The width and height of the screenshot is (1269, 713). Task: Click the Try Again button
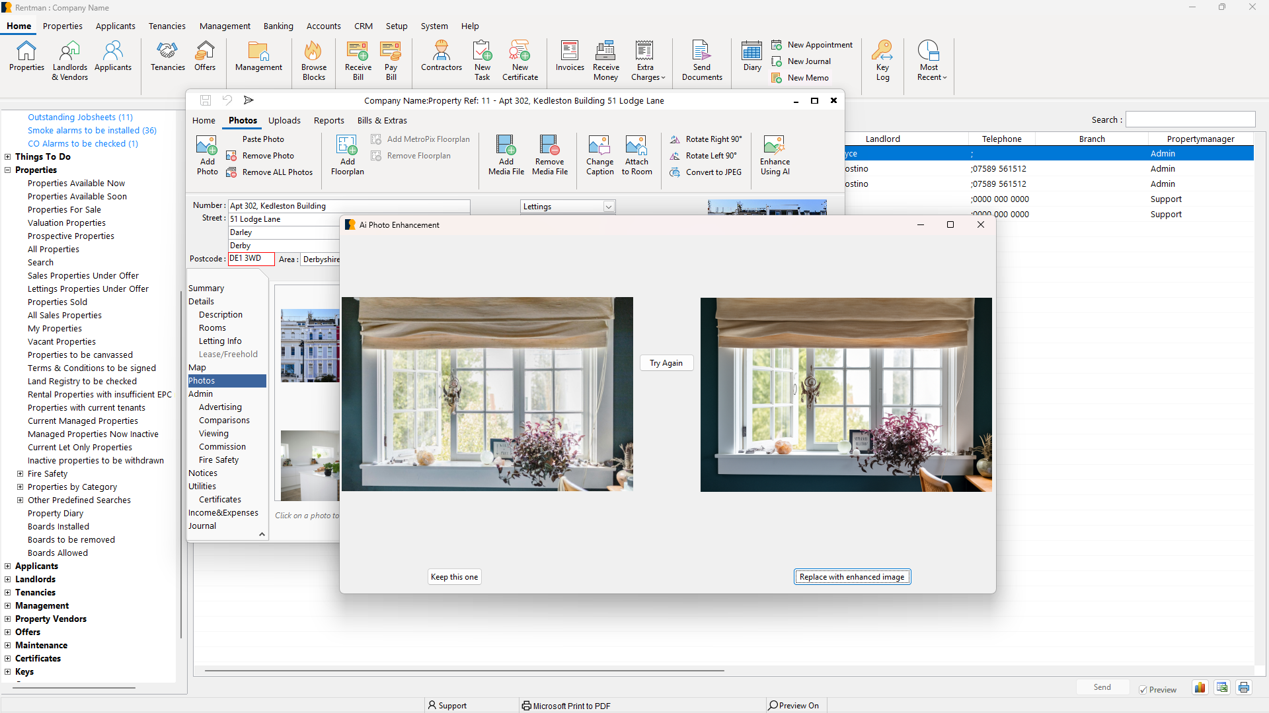pyautogui.click(x=666, y=362)
